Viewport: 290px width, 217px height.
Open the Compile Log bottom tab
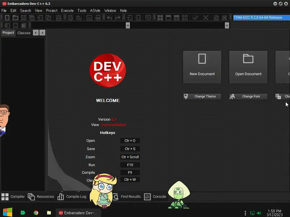72,197
